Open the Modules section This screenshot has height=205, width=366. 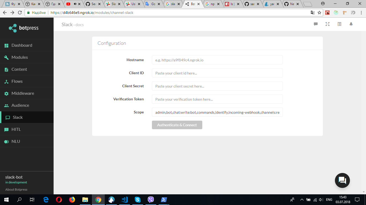click(19, 57)
